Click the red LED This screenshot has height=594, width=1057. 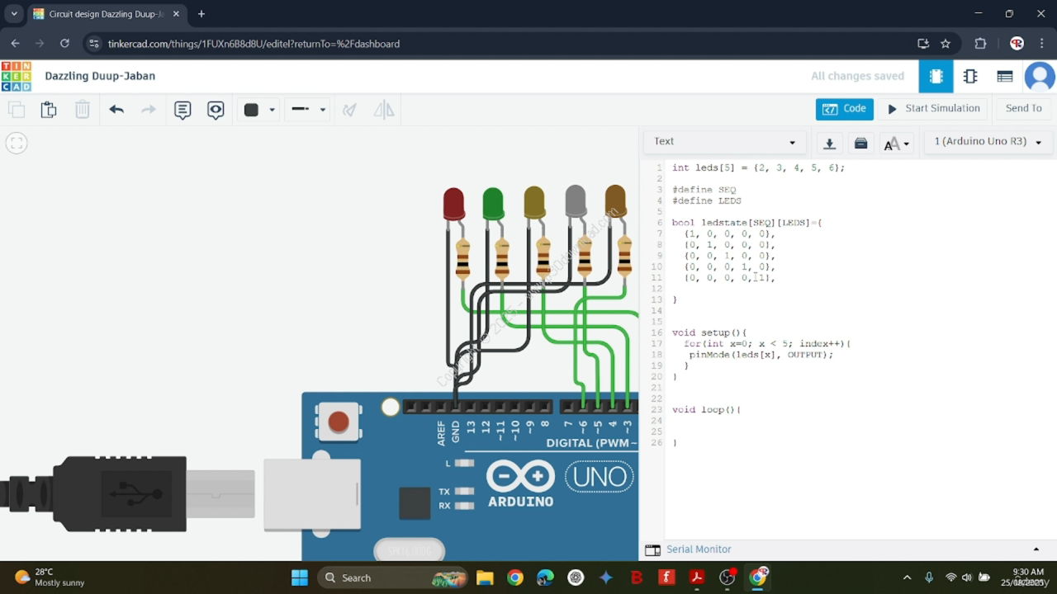click(x=453, y=204)
